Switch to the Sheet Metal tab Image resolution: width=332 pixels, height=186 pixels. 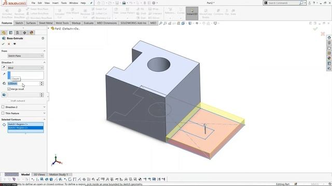click(46, 23)
